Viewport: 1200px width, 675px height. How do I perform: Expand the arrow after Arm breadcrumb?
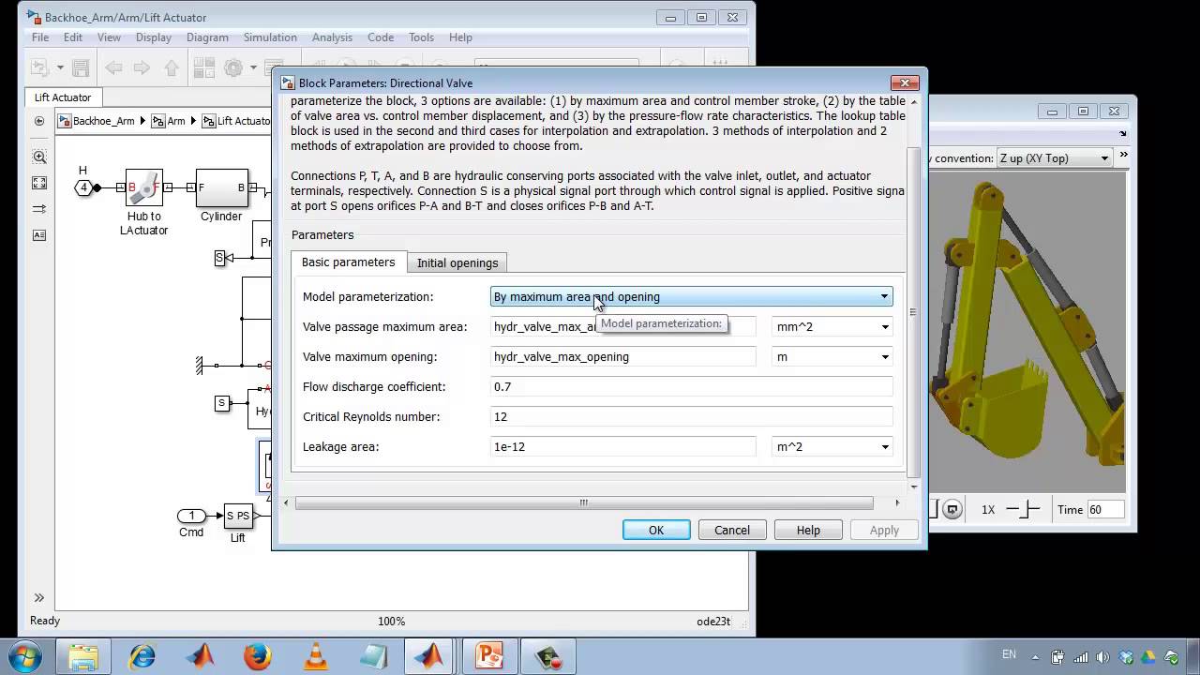(x=193, y=121)
